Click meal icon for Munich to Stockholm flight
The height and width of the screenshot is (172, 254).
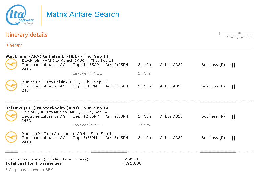[233, 138]
